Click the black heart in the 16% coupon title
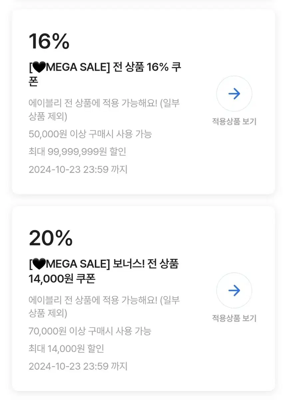 point(39,68)
